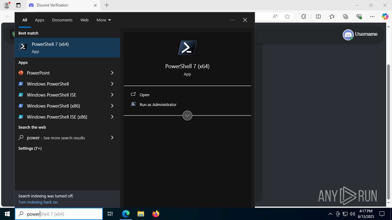The image size is (392, 220).
Task: Add this page to favorites star
Action: (x=287, y=16)
